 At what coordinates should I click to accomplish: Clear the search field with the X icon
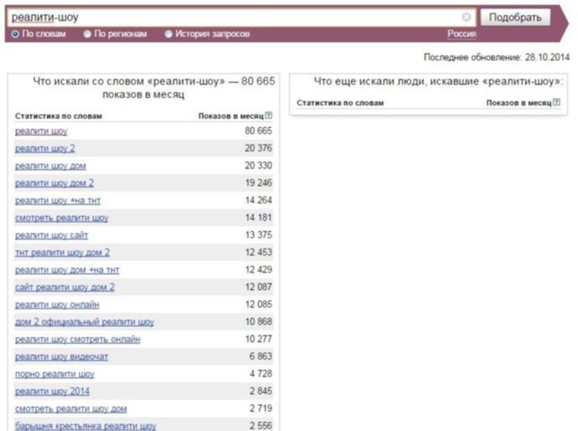[466, 17]
